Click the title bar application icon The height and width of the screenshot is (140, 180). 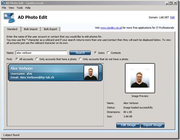point(3,3)
